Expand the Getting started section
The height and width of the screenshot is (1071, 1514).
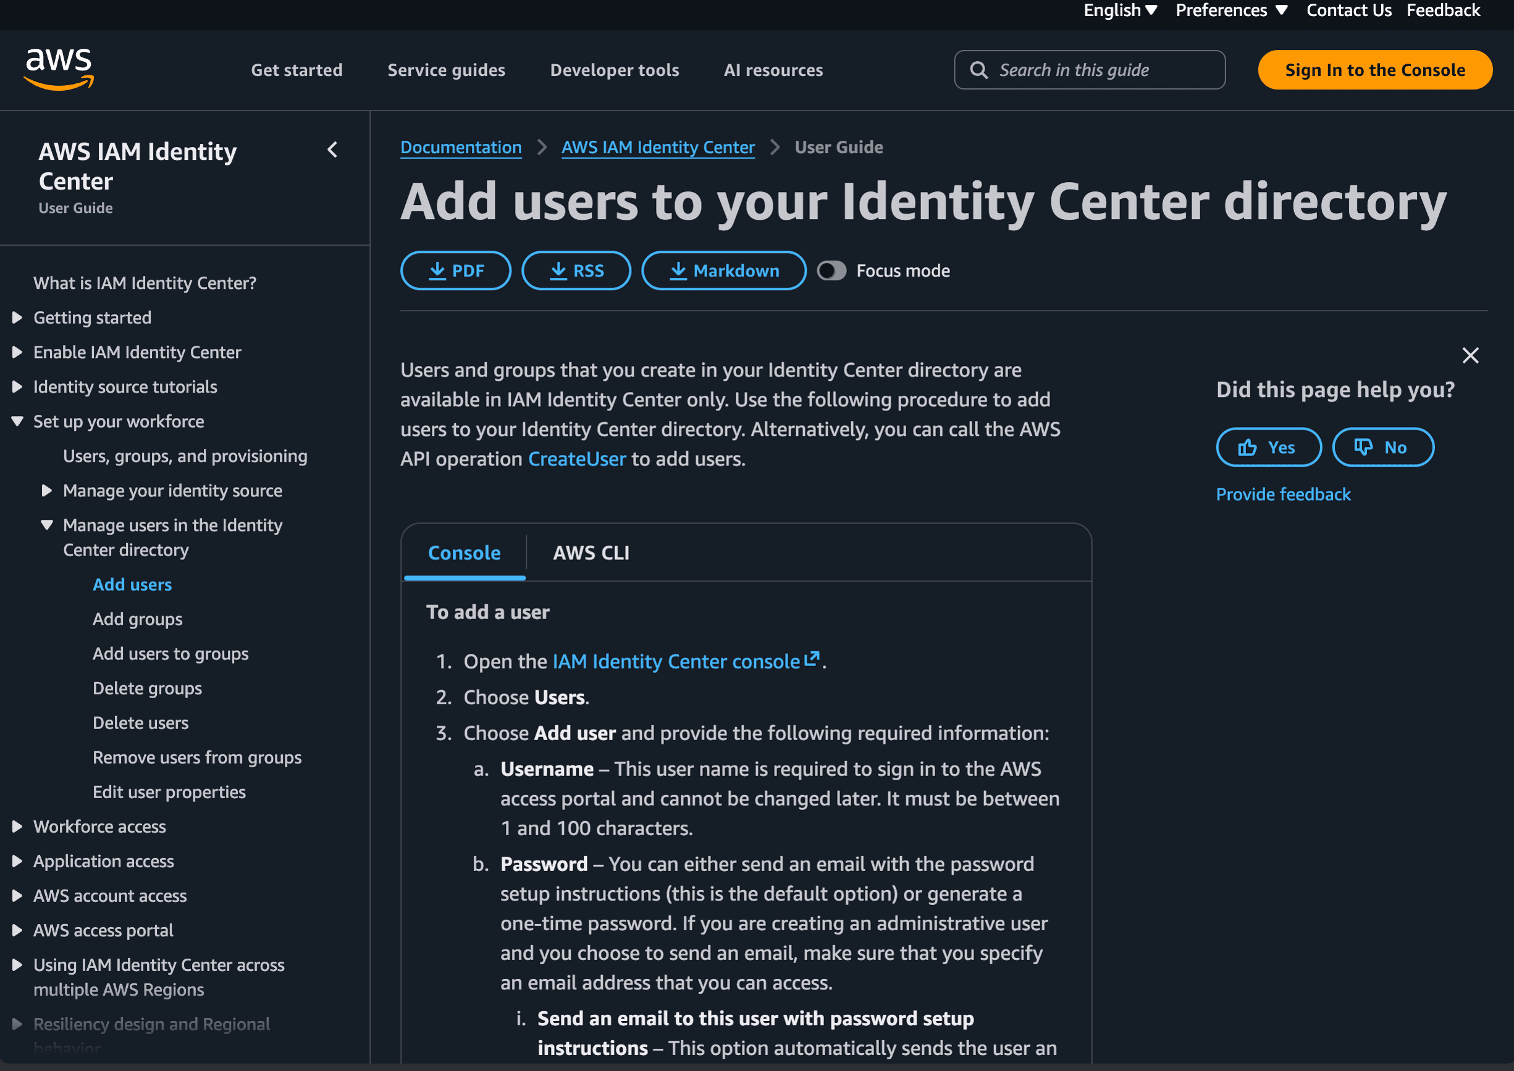(18, 318)
